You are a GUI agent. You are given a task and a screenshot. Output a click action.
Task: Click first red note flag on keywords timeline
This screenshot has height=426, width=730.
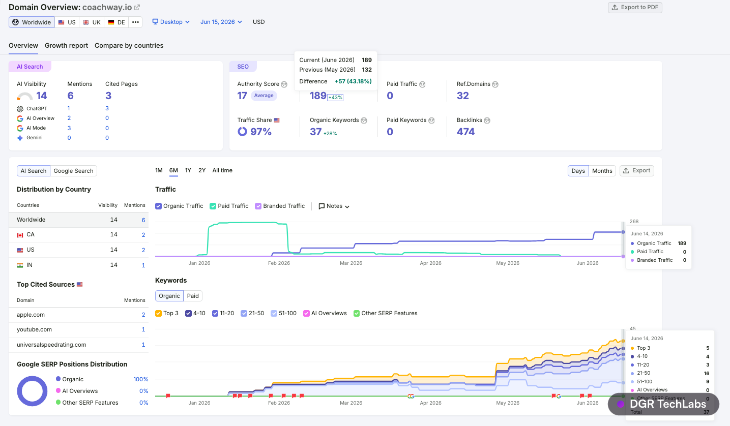pyautogui.click(x=168, y=395)
